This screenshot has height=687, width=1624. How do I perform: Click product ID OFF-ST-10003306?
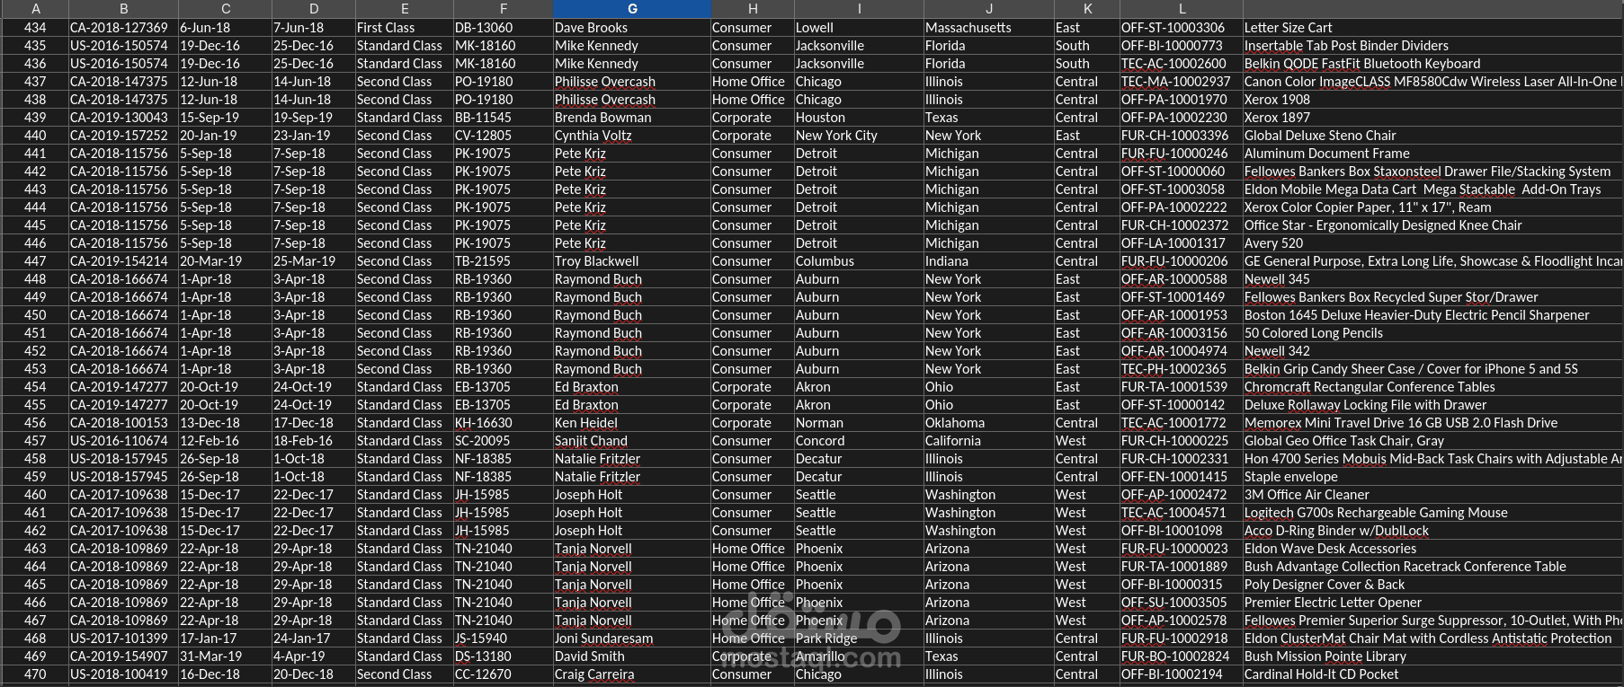coord(1181,28)
